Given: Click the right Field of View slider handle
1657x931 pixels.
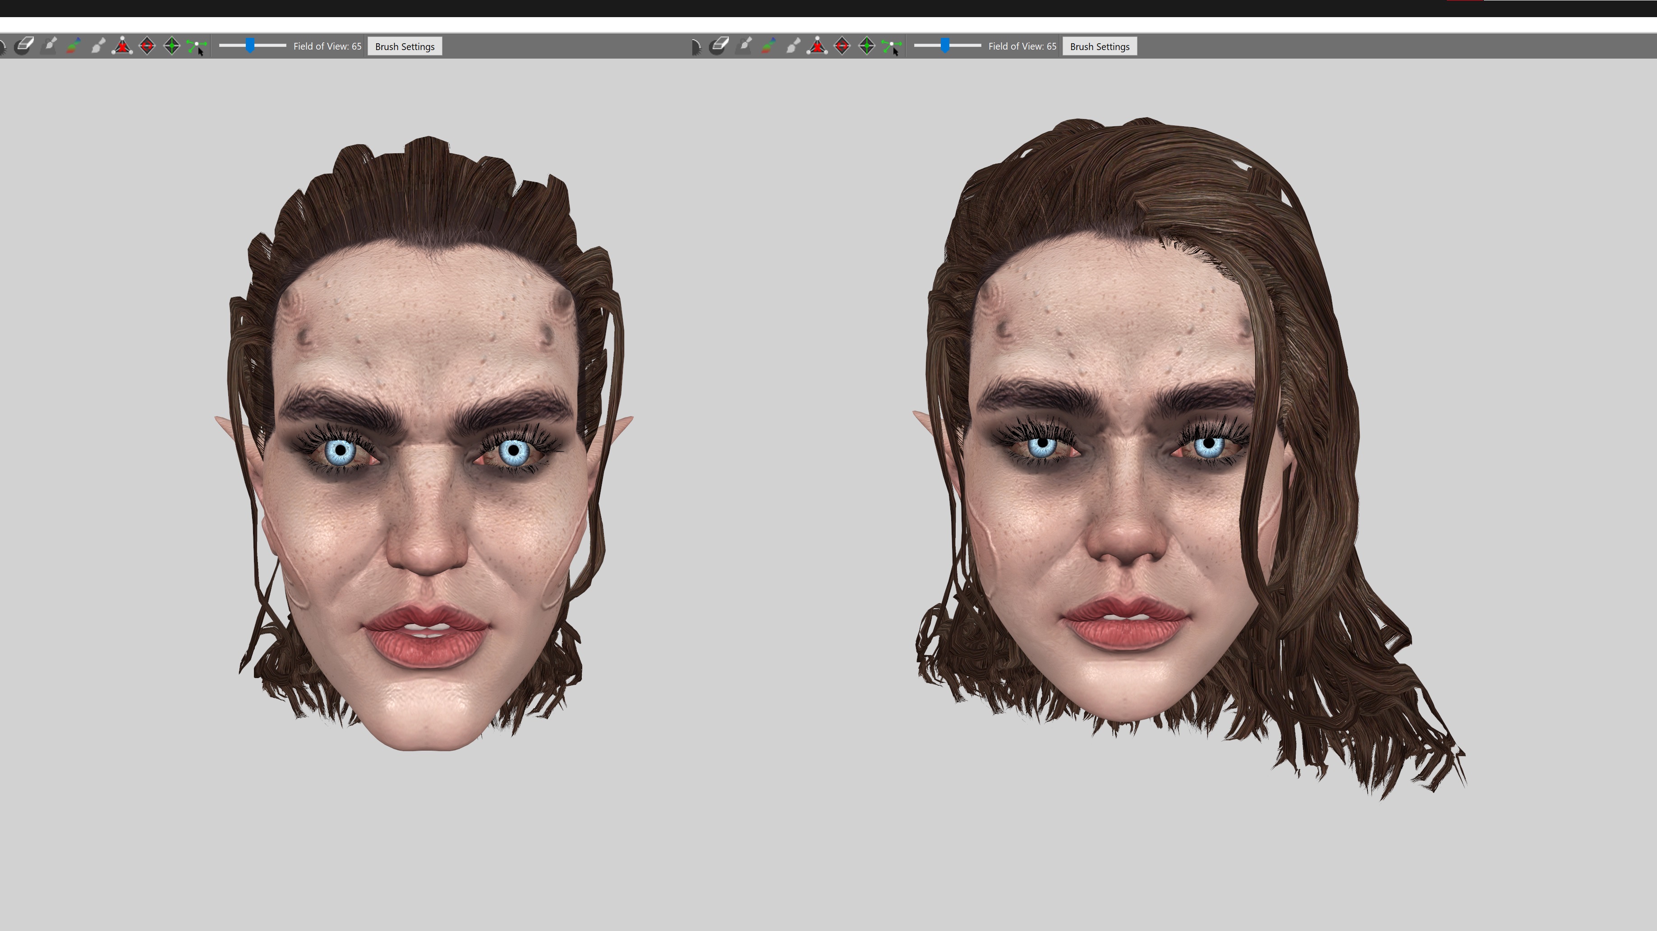Looking at the screenshot, I should [945, 45].
